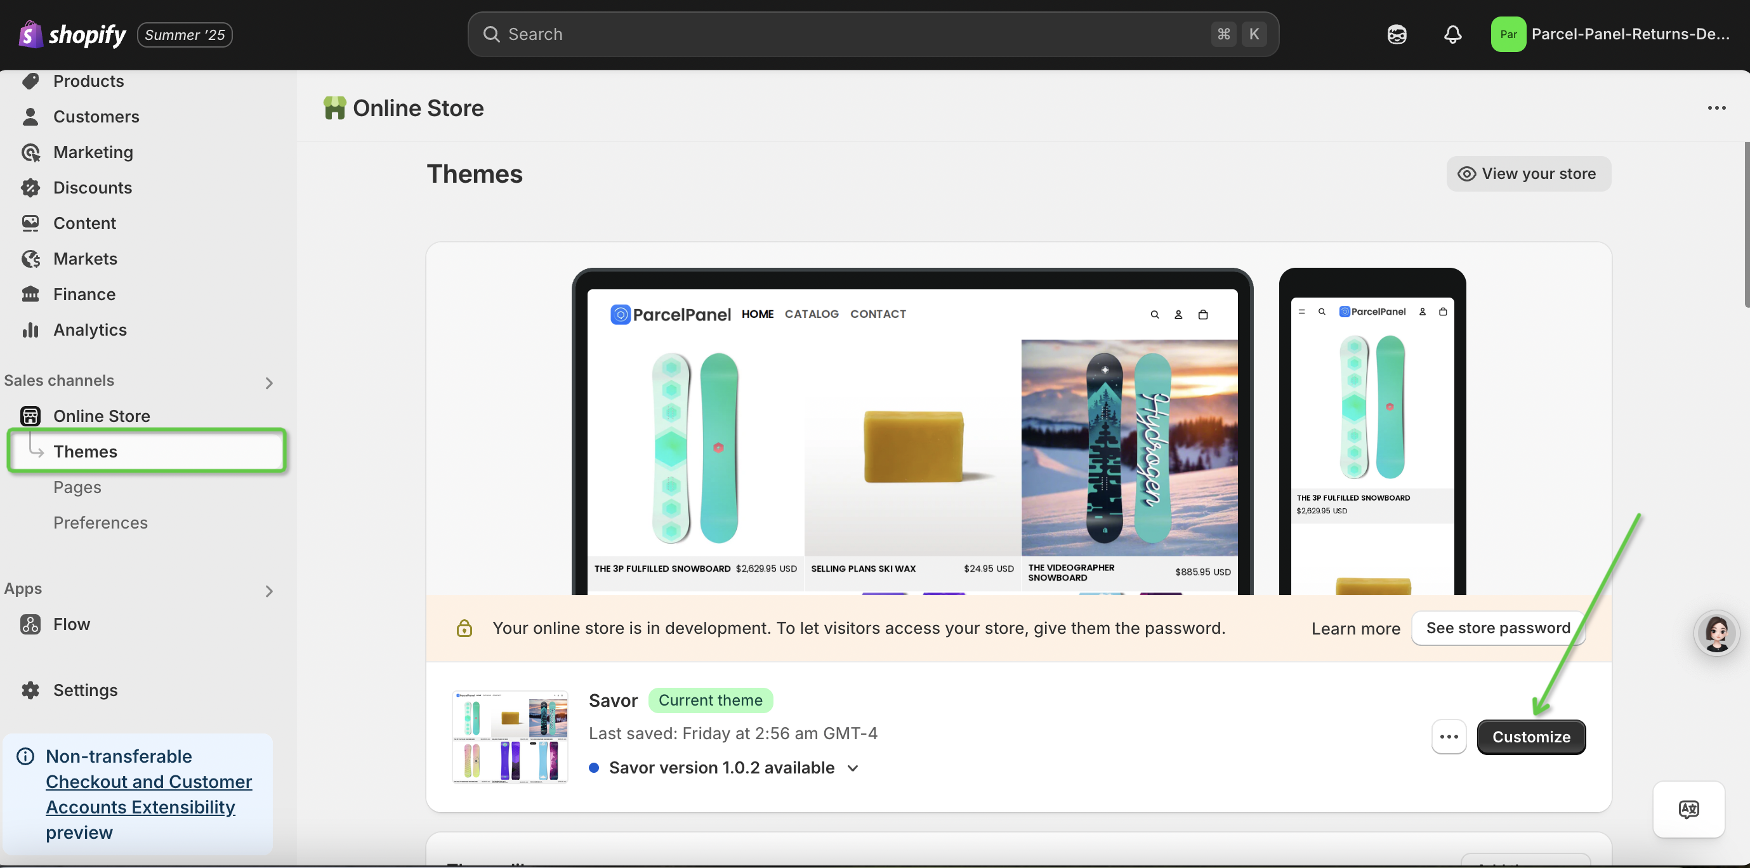
Task: Click the notifications bell icon
Action: pos(1452,34)
